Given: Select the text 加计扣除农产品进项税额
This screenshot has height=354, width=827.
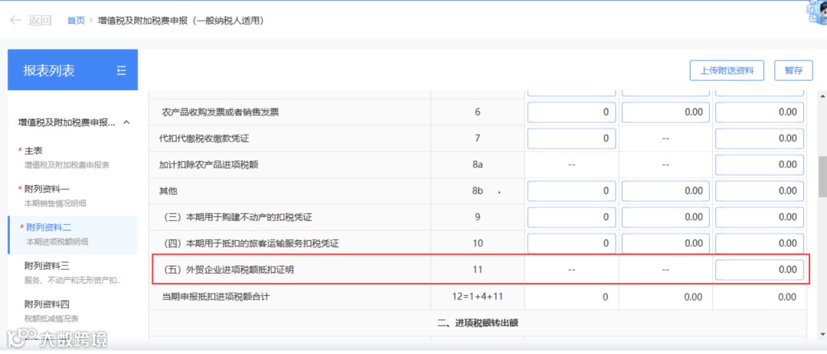Looking at the screenshot, I should (x=208, y=165).
